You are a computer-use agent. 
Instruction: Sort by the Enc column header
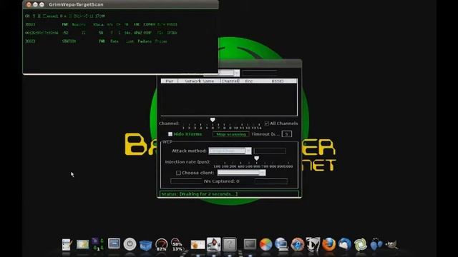coord(249,81)
